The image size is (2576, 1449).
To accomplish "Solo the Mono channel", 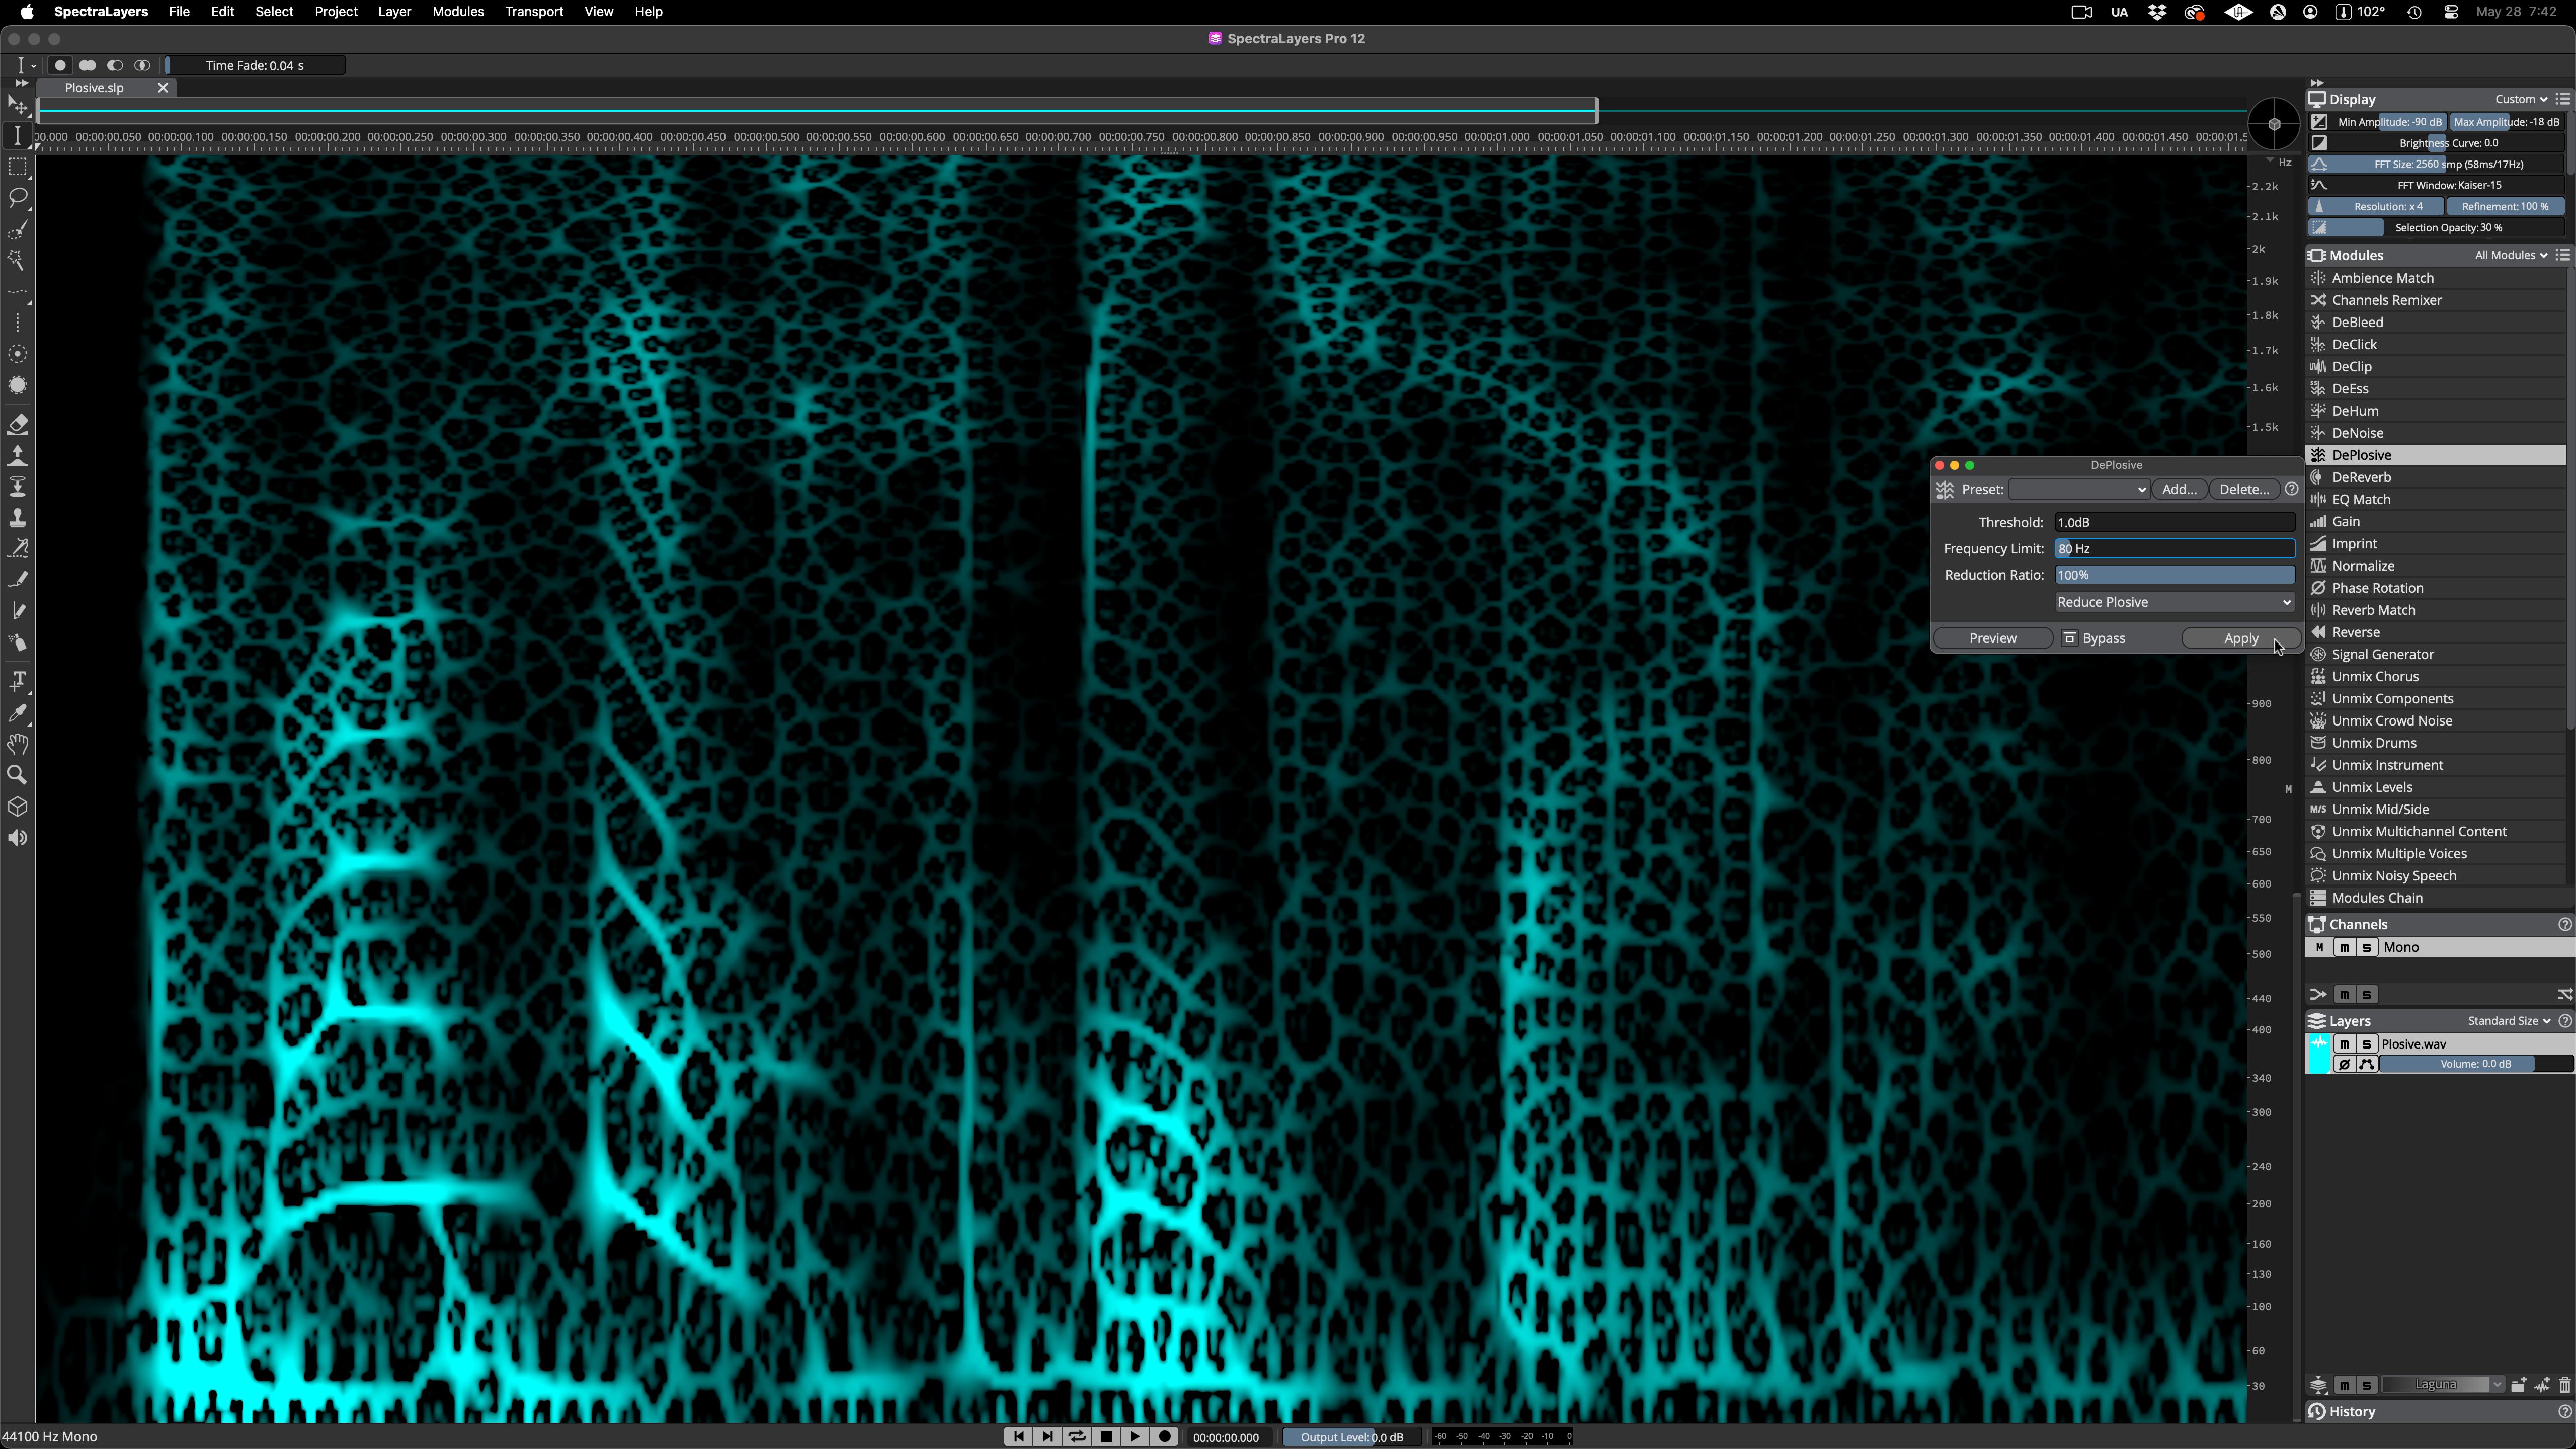I will click(x=2366, y=947).
